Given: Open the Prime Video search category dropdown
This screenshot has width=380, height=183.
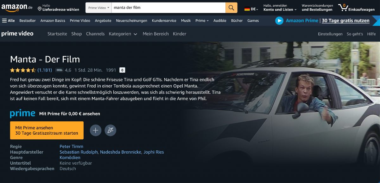Looking at the screenshot, I should tap(99, 8).
